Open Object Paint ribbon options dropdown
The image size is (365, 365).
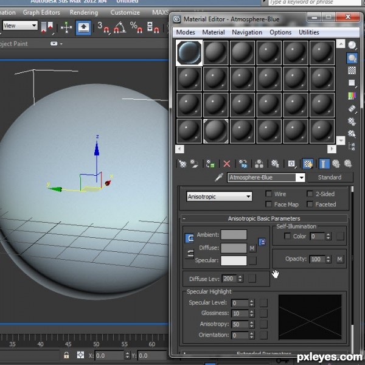(x=56, y=44)
